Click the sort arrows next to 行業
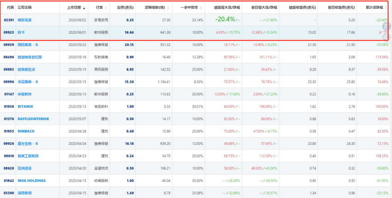 click(106, 8)
